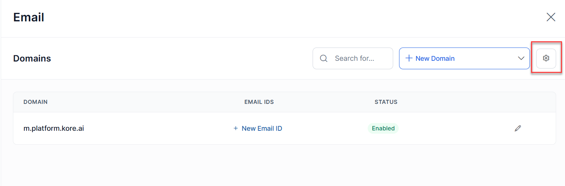Click the DOMAIN column header
Image resolution: width=565 pixels, height=186 pixels.
click(x=35, y=102)
